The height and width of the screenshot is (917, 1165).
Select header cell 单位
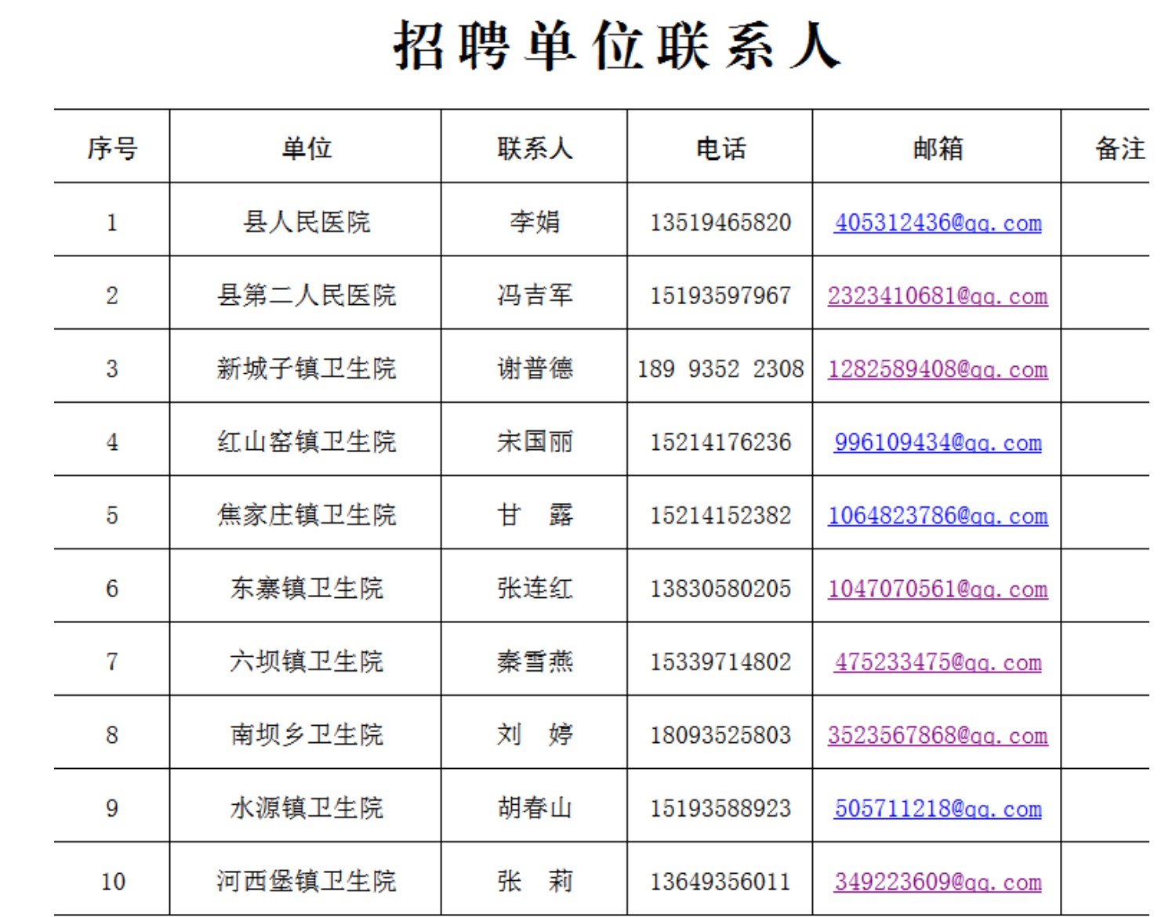click(x=307, y=148)
